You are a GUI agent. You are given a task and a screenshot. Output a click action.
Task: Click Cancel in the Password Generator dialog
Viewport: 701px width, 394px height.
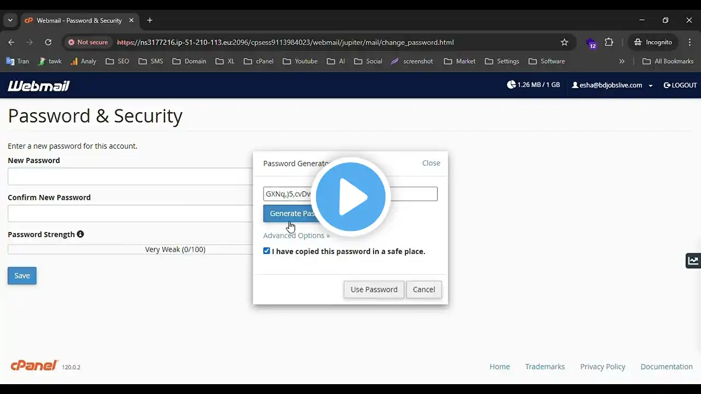424,289
